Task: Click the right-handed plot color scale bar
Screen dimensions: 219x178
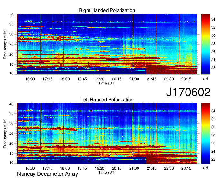Action: click(x=205, y=44)
